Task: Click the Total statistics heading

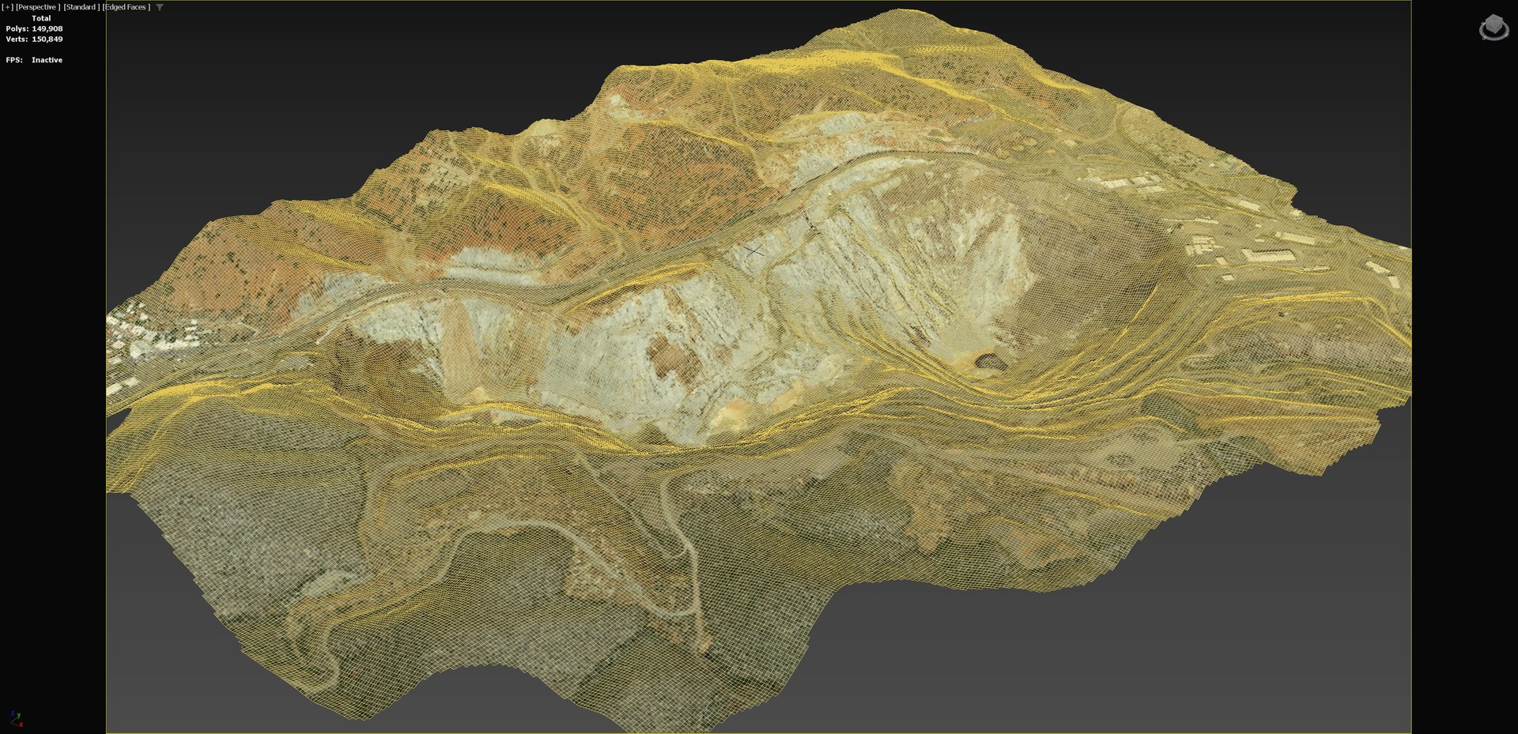Action: click(41, 18)
